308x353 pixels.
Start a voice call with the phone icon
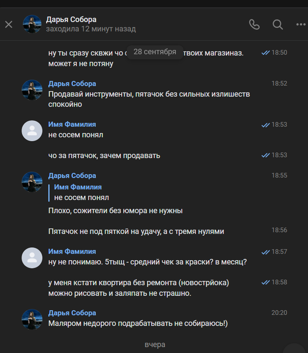254,24
